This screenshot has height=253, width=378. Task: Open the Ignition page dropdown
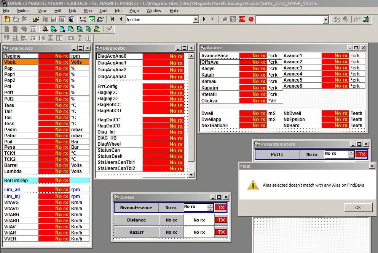click(196, 19)
